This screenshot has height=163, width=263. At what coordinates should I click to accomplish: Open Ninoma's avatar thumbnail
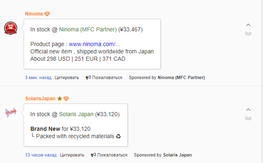pos(11,28)
